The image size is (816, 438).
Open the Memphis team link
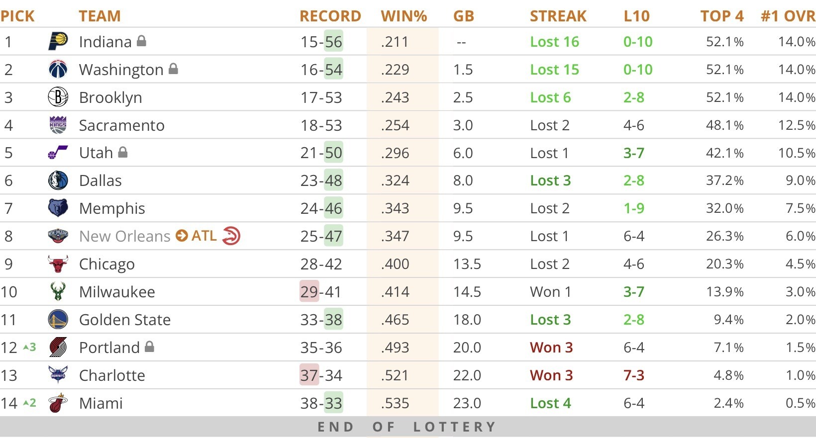112,208
